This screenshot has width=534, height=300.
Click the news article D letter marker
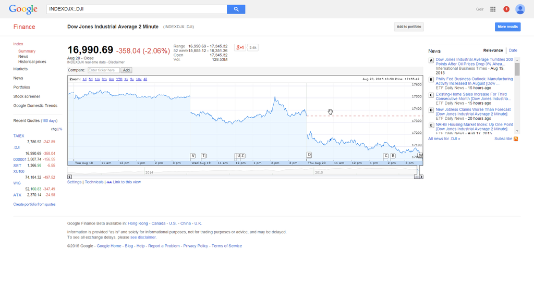(x=431, y=110)
